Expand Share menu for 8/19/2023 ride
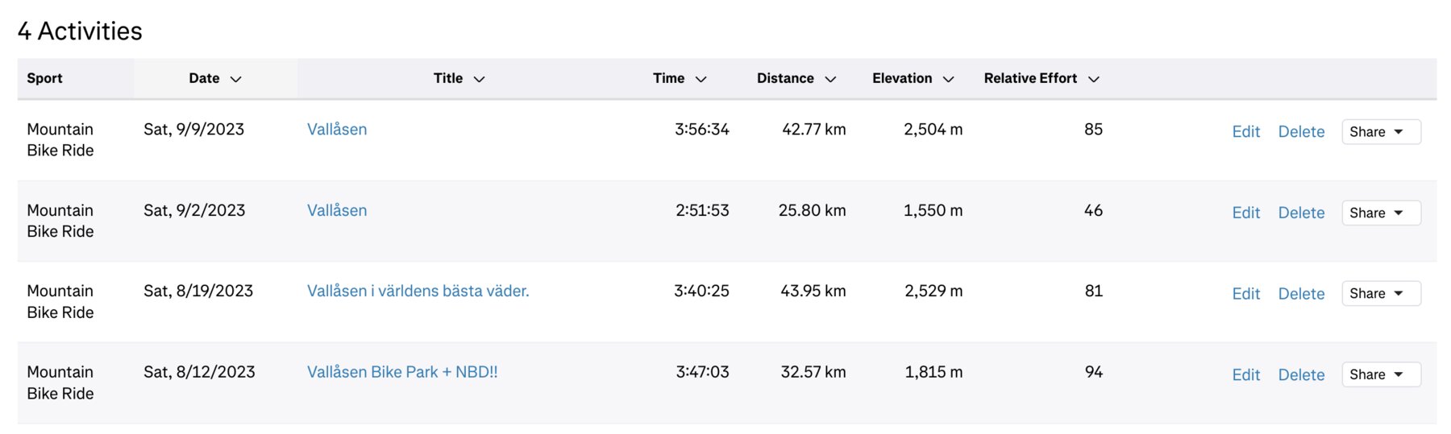The image size is (1451, 434). point(1380,294)
